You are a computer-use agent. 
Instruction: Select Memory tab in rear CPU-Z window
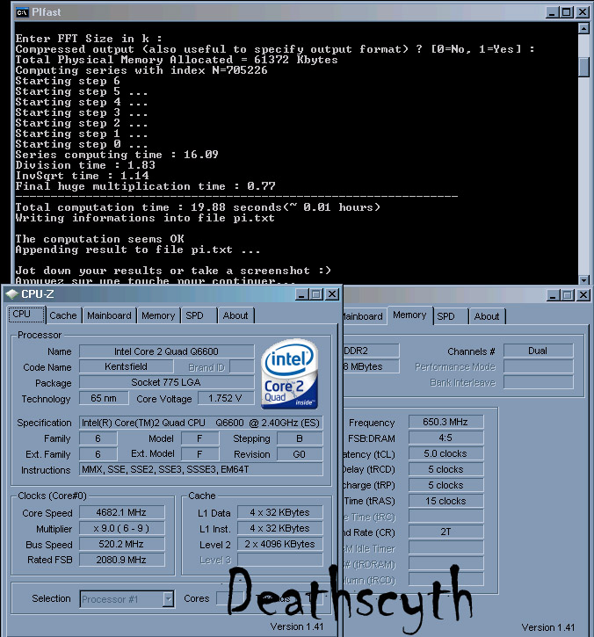tap(409, 315)
